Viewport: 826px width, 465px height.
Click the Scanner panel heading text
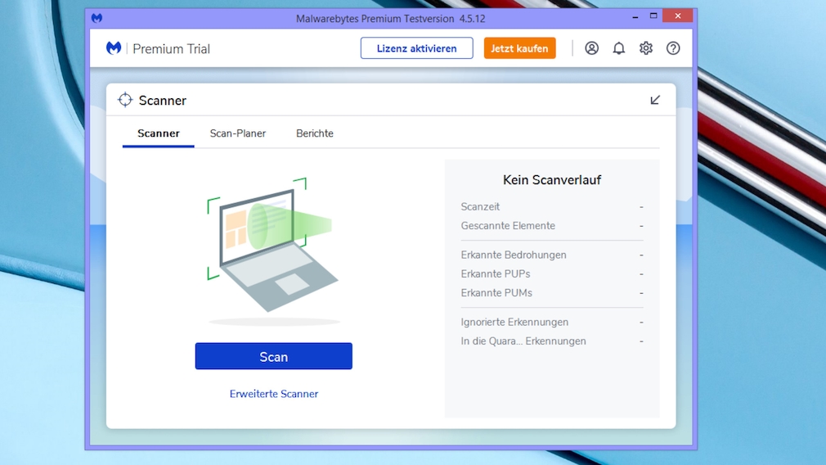[x=162, y=100]
